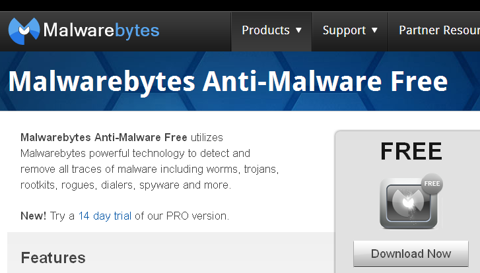Click the words PRO version
480x273 pixels.
pos(197,216)
